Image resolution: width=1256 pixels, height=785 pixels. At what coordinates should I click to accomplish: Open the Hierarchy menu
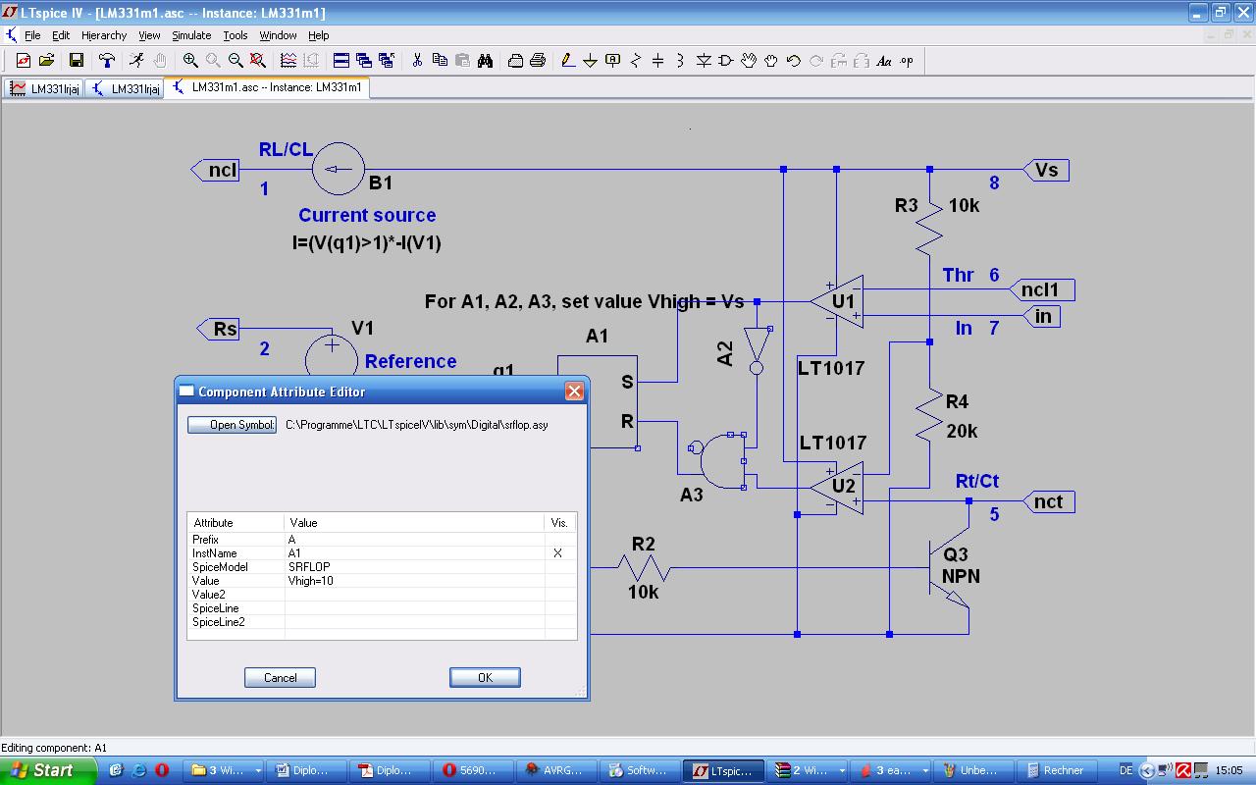[x=104, y=35]
